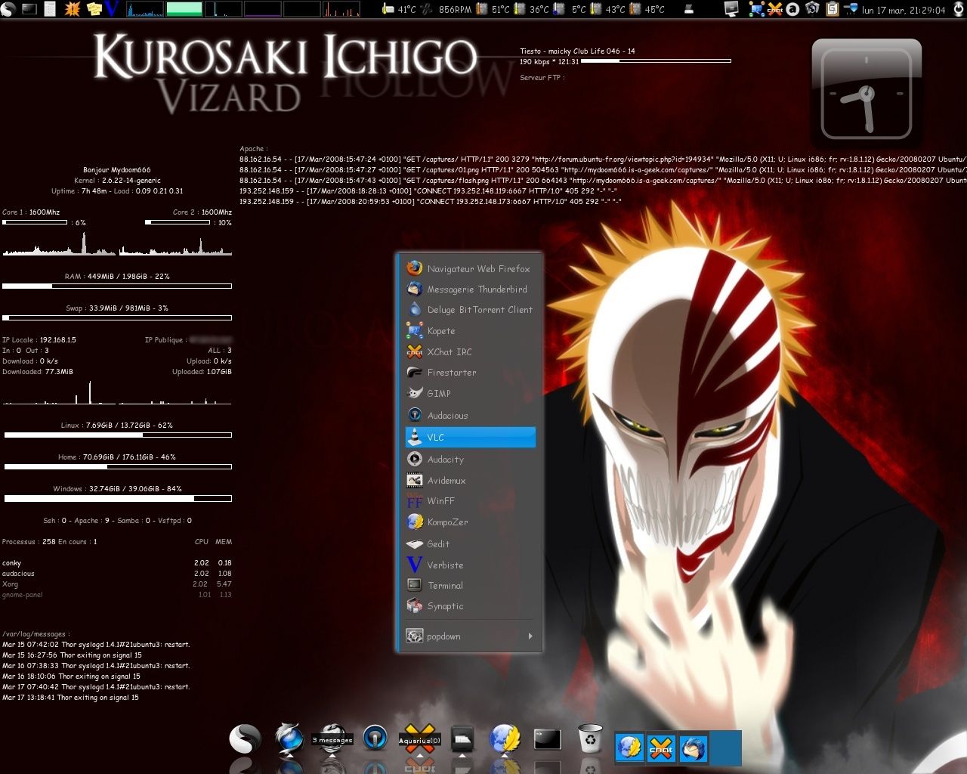
Task: Choose Verbiste in the launcher menu
Action: tap(470, 565)
